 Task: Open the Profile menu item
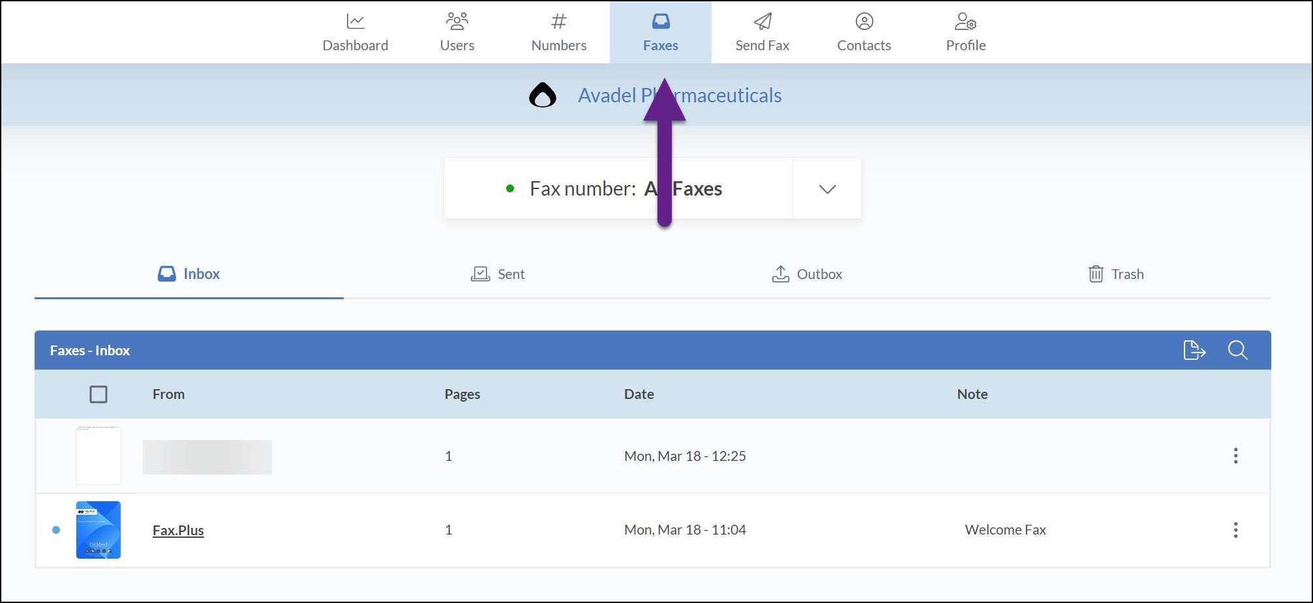tap(965, 32)
